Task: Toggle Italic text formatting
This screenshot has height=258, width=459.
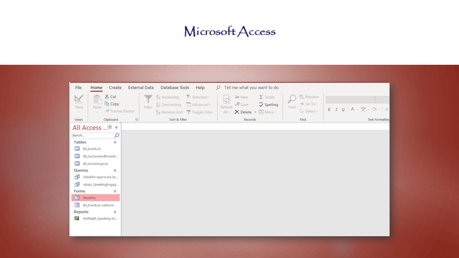Action: (336, 110)
